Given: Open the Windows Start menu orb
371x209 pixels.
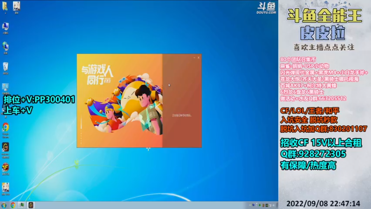Looking at the screenshot, I should coord(4,205).
